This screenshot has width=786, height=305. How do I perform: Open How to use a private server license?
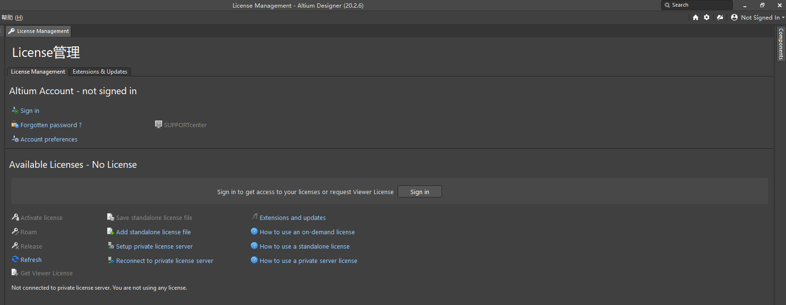pos(309,261)
